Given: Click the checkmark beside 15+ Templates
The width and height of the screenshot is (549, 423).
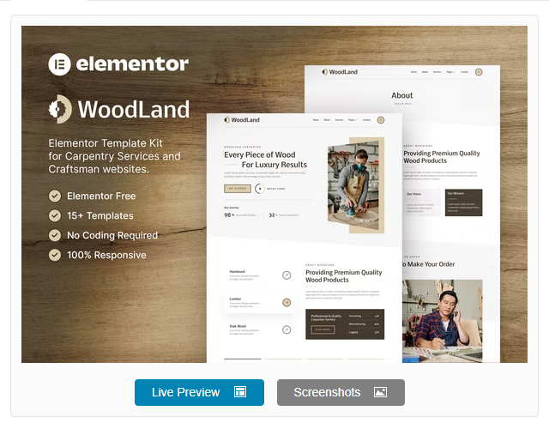Looking at the screenshot, I should point(55,215).
